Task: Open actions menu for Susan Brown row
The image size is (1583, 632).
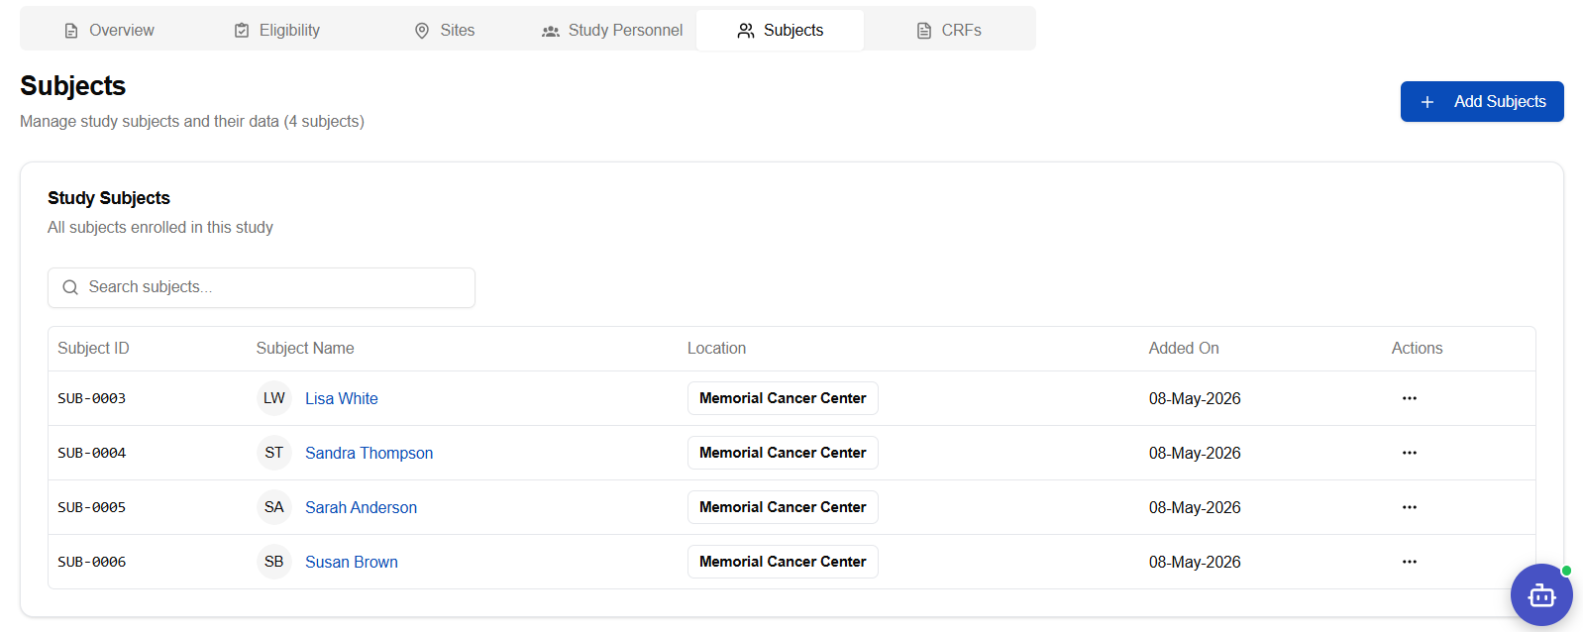Action: [1410, 562]
